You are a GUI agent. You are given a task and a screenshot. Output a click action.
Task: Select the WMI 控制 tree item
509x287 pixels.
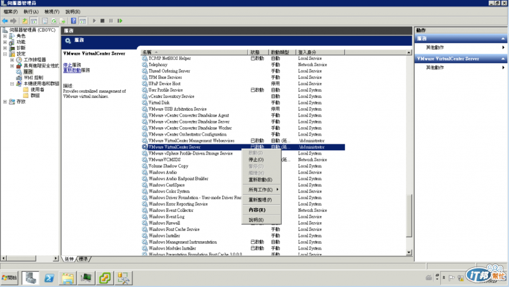33,78
